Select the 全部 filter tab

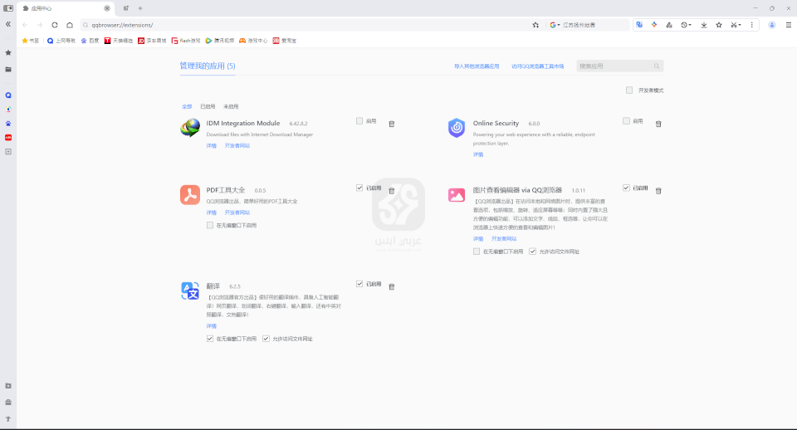point(187,106)
